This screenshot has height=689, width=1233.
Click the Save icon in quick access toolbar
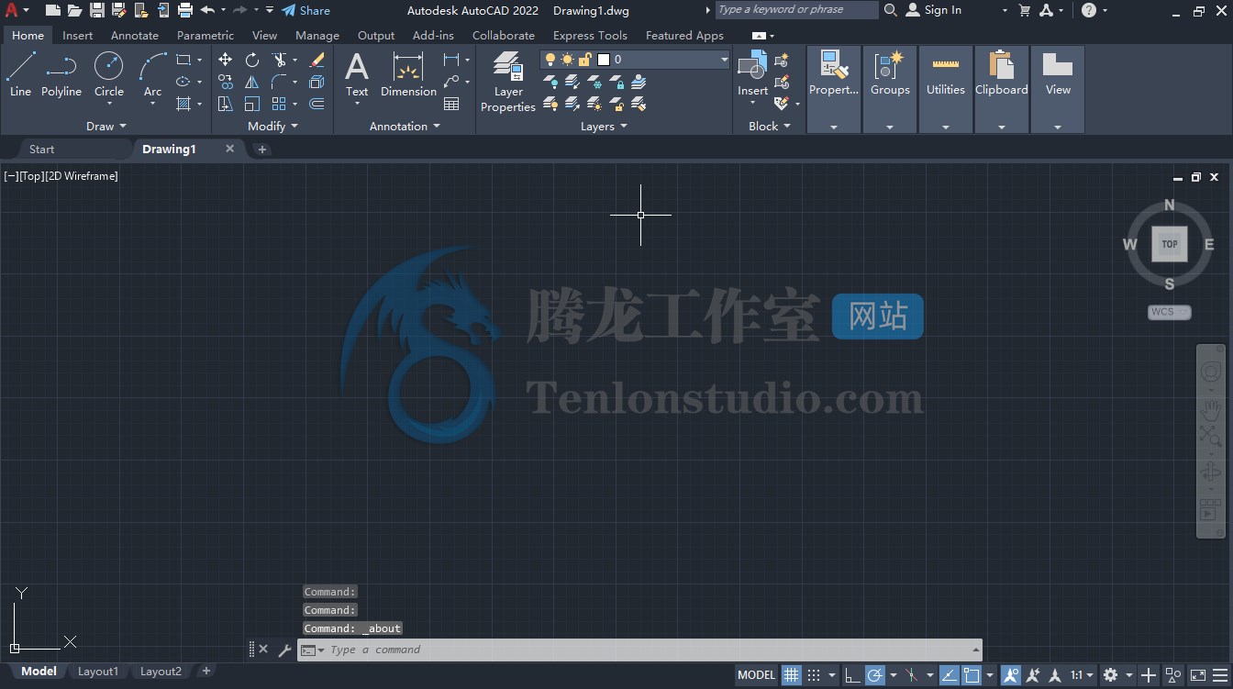point(96,10)
